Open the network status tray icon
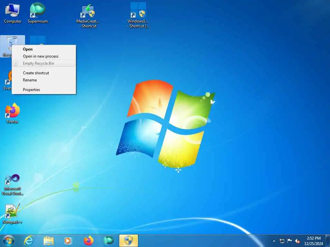The width and height of the screenshot is (330, 247). 282,241
